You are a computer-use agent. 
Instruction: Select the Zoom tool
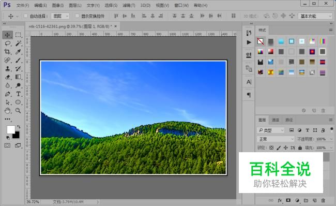18,111
